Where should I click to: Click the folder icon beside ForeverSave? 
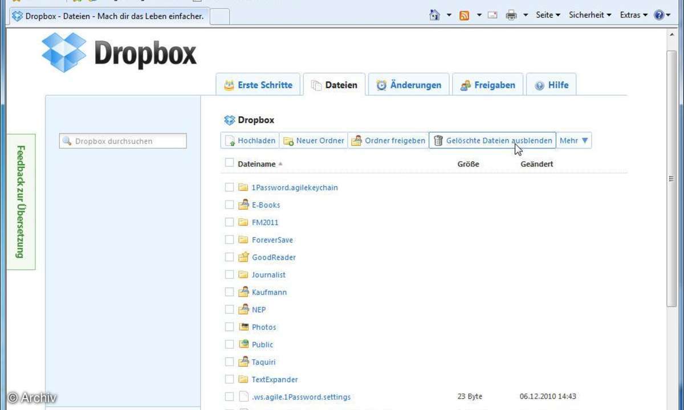243,240
